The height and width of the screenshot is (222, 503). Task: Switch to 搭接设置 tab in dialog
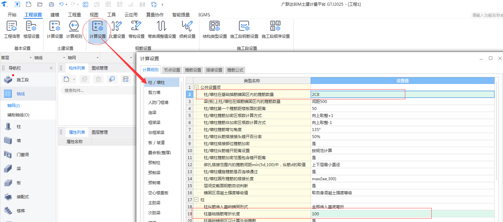(x=214, y=70)
